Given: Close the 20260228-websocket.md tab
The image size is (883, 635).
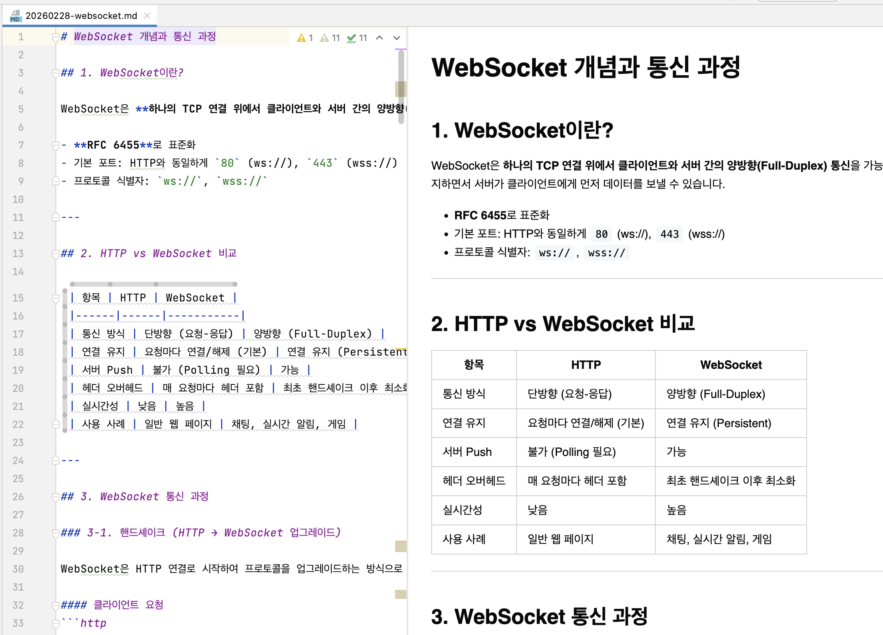Looking at the screenshot, I should coord(147,16).
